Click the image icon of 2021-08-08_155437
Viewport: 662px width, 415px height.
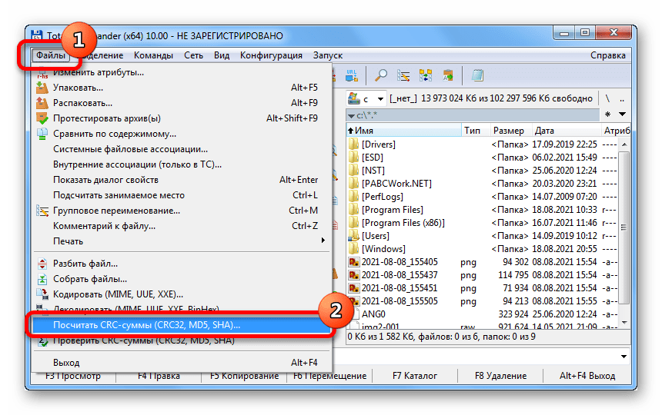354,275
